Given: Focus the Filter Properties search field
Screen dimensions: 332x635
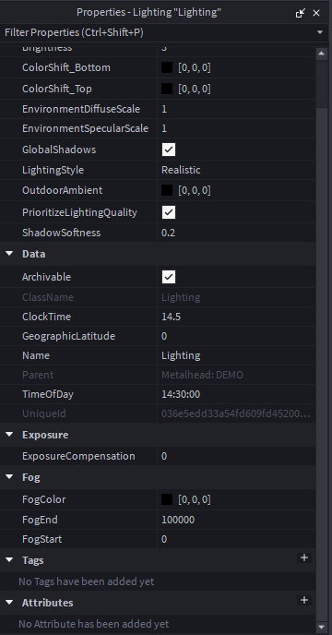Looking at the screenshot, I should (158, 32).
